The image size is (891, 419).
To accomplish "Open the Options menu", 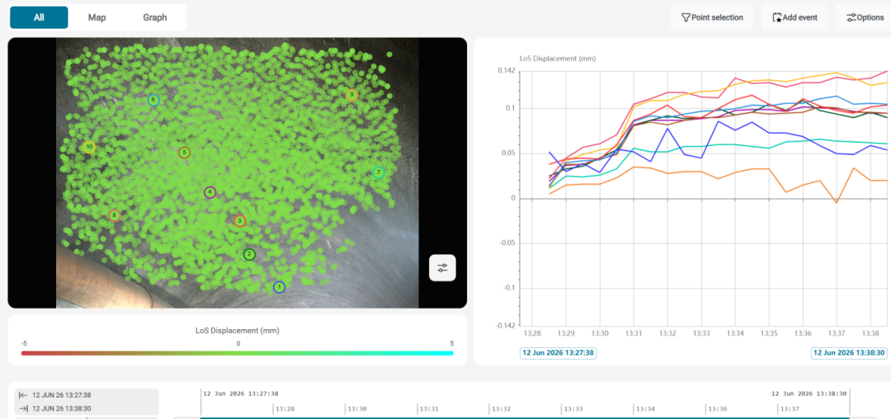I will tap(864, 17).
